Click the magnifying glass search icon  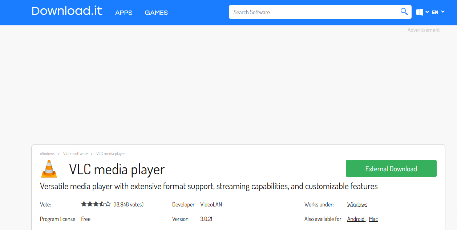404,12
